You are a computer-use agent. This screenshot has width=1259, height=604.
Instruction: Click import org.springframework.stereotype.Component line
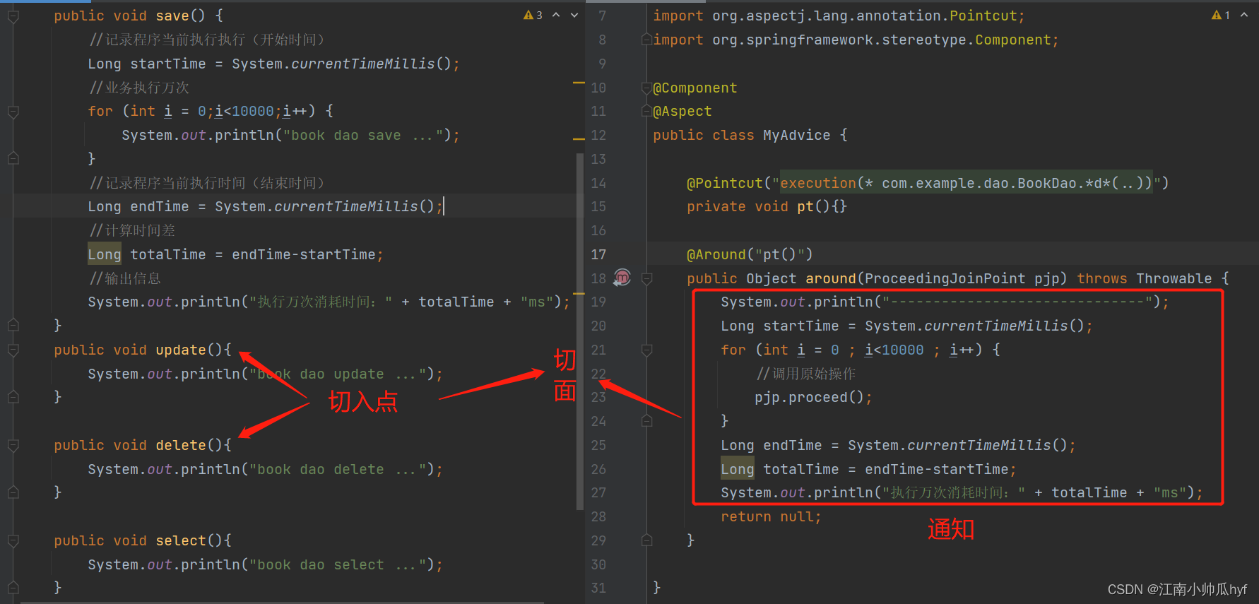[x=856, y=40]
